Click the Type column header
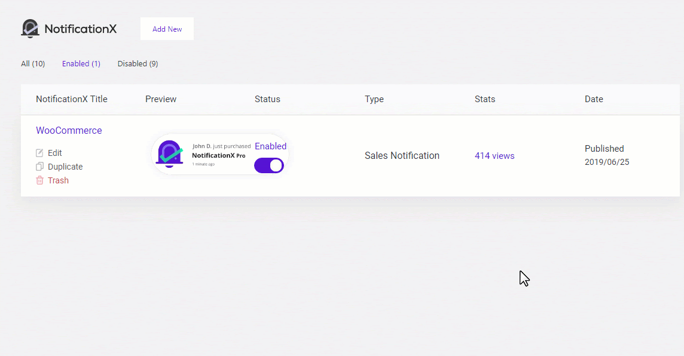Image resolution: width=684 pixels, height=356 pixels. (374, 99)
